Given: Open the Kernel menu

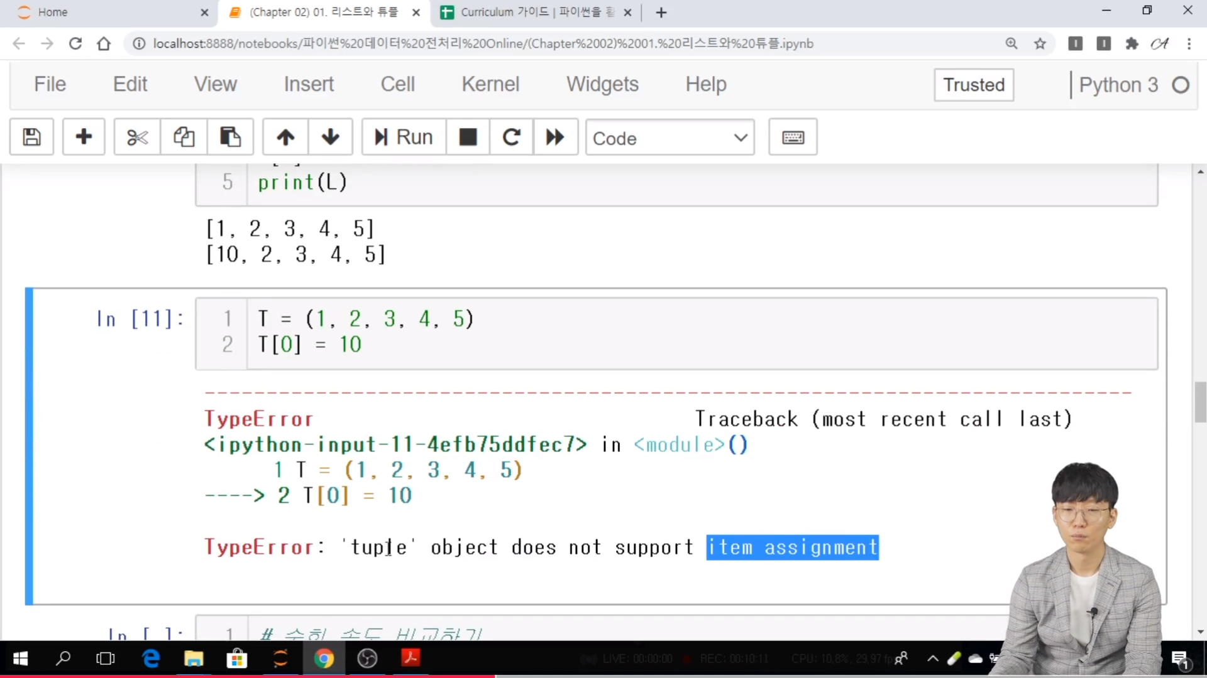Looking at the screenshot, I should point(490,84).
